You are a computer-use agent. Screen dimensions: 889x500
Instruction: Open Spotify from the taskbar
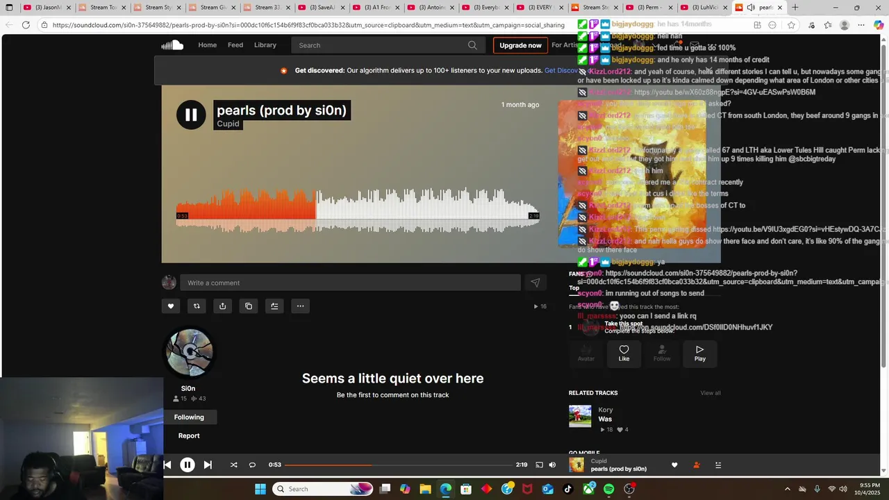(x=609, y=489)
